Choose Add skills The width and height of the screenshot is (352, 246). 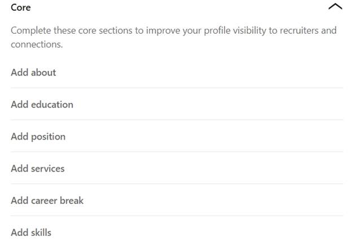coord(177,232)
